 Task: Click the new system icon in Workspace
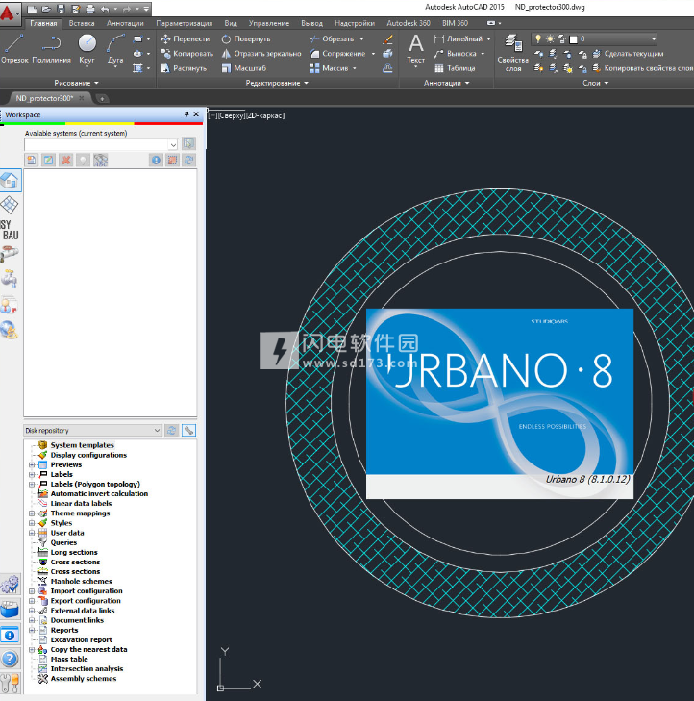click(x=32, y=160)
